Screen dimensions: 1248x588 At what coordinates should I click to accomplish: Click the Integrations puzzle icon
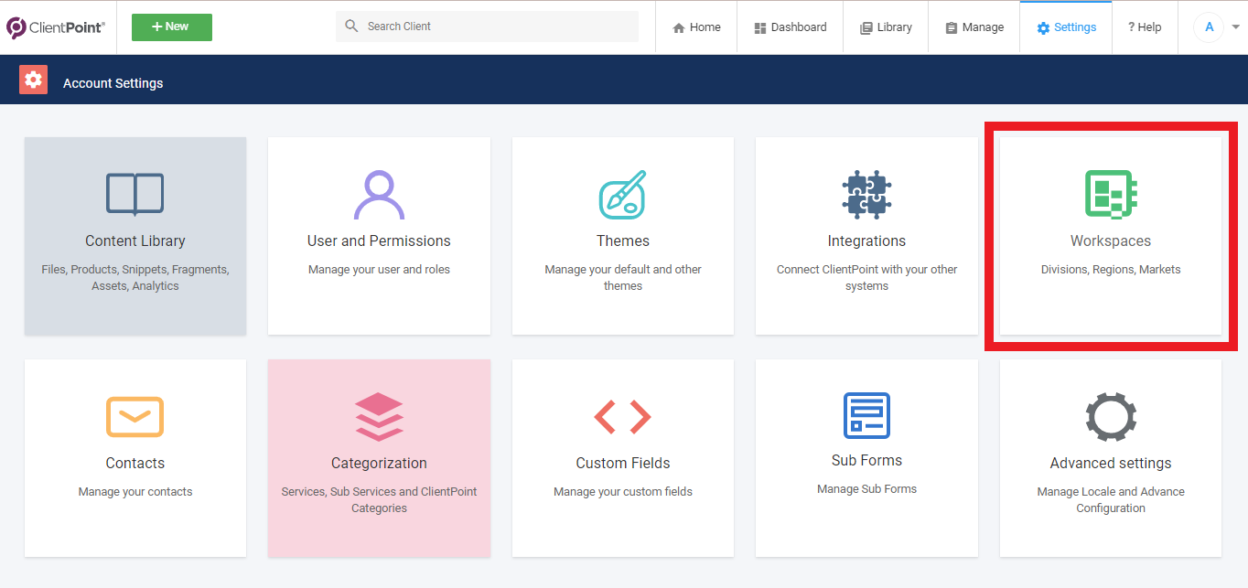(x=866, y=194)
